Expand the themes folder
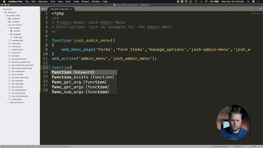Viewport: 263px width, 148px height. (9, 31)
